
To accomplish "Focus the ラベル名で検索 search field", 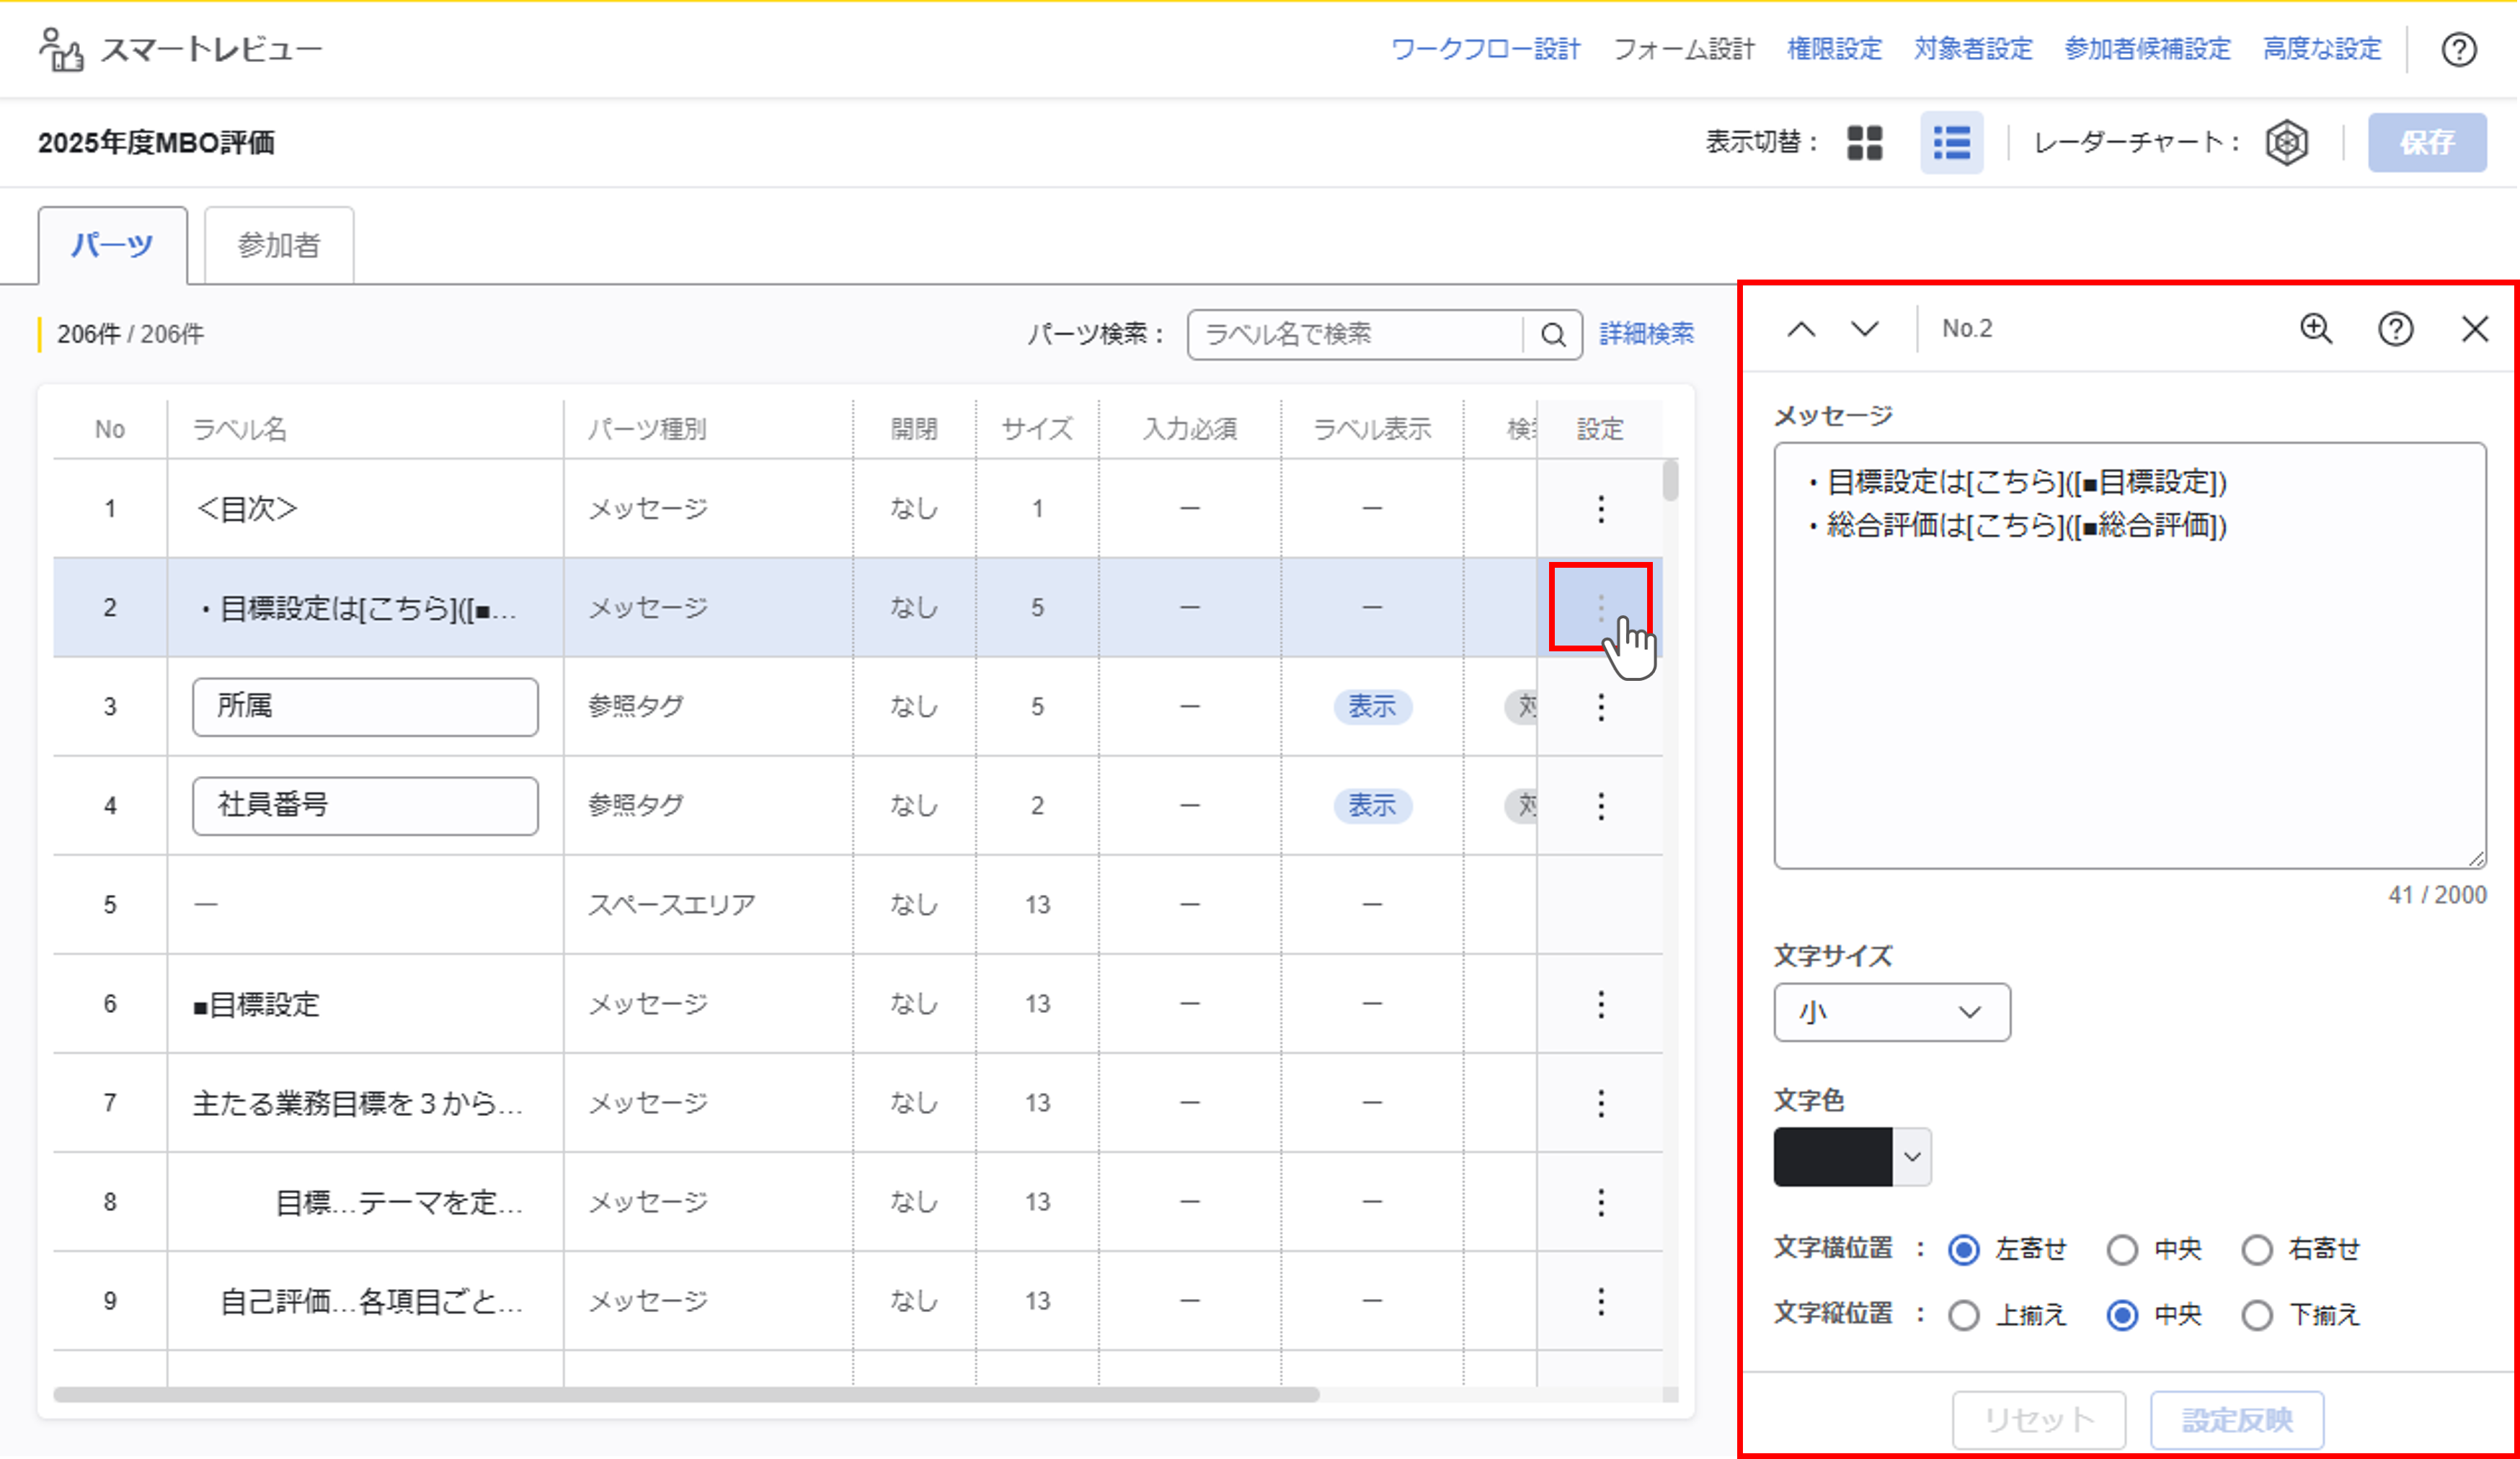I will pyautogui.click(x=1356, y=335).
